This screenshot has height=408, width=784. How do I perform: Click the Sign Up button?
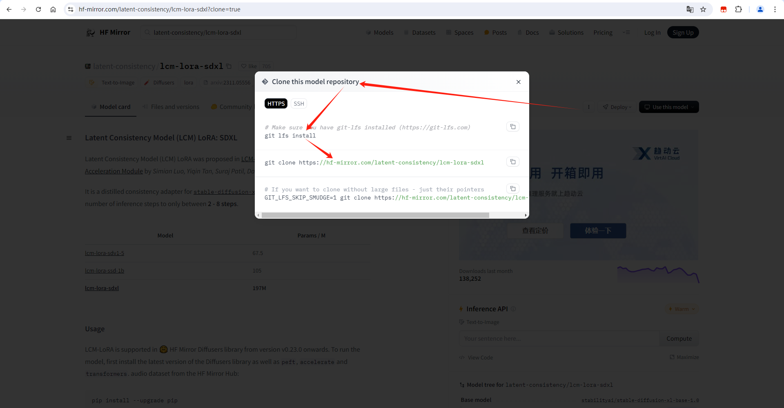click(x=683, y=33)
